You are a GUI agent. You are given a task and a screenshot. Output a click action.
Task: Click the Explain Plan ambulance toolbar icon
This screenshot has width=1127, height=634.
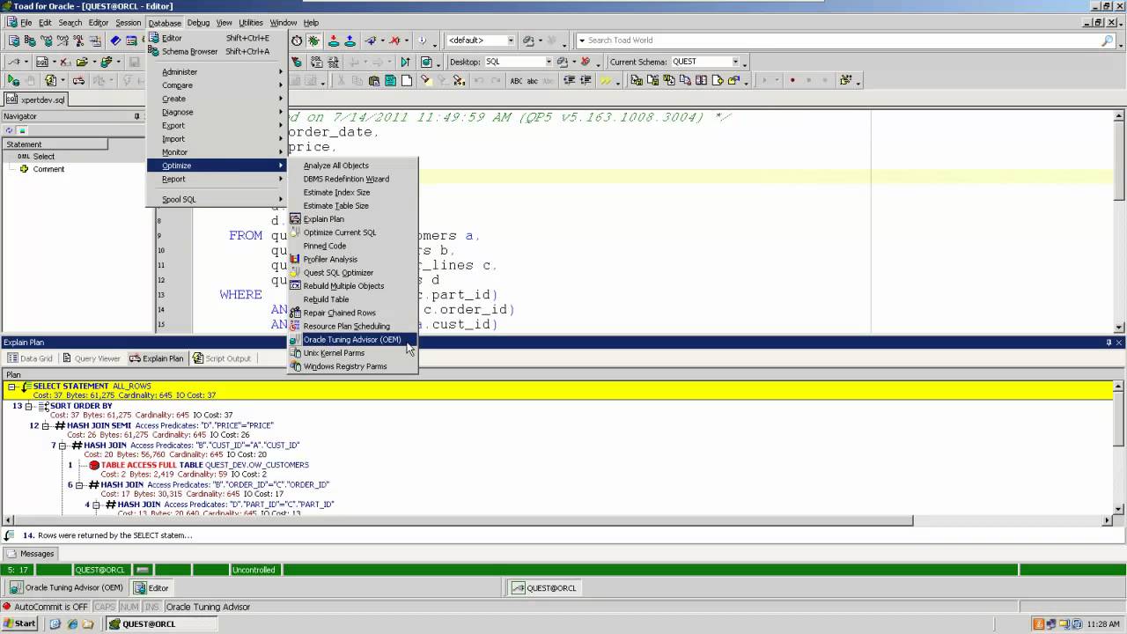tap(78, 80)
